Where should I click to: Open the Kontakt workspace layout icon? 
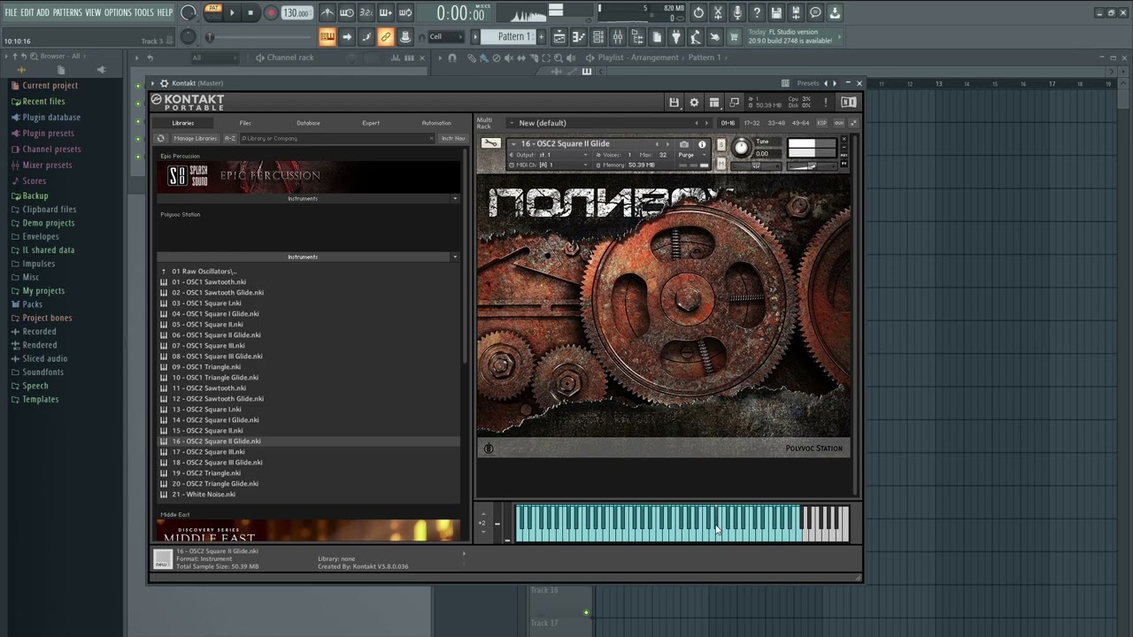pos(714,103)
